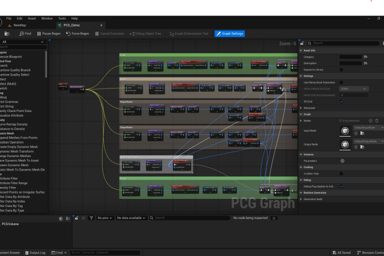This screenshot has width=384, height=256.
Task: Open the Edit menu
Action: point(19,18)
